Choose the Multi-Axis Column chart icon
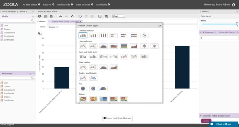239x127 pixels. (144, 57)
